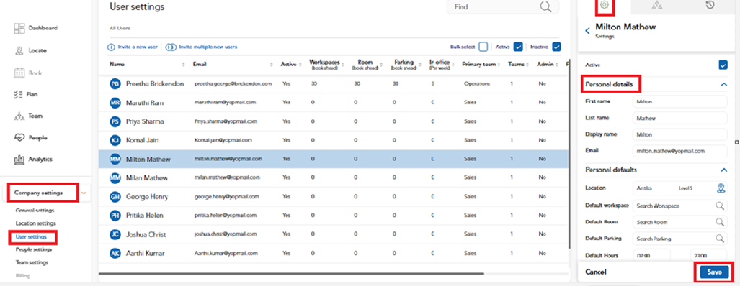
Task: Toggle the user Active checkbox in settings panel
Action: coord(723,65)
